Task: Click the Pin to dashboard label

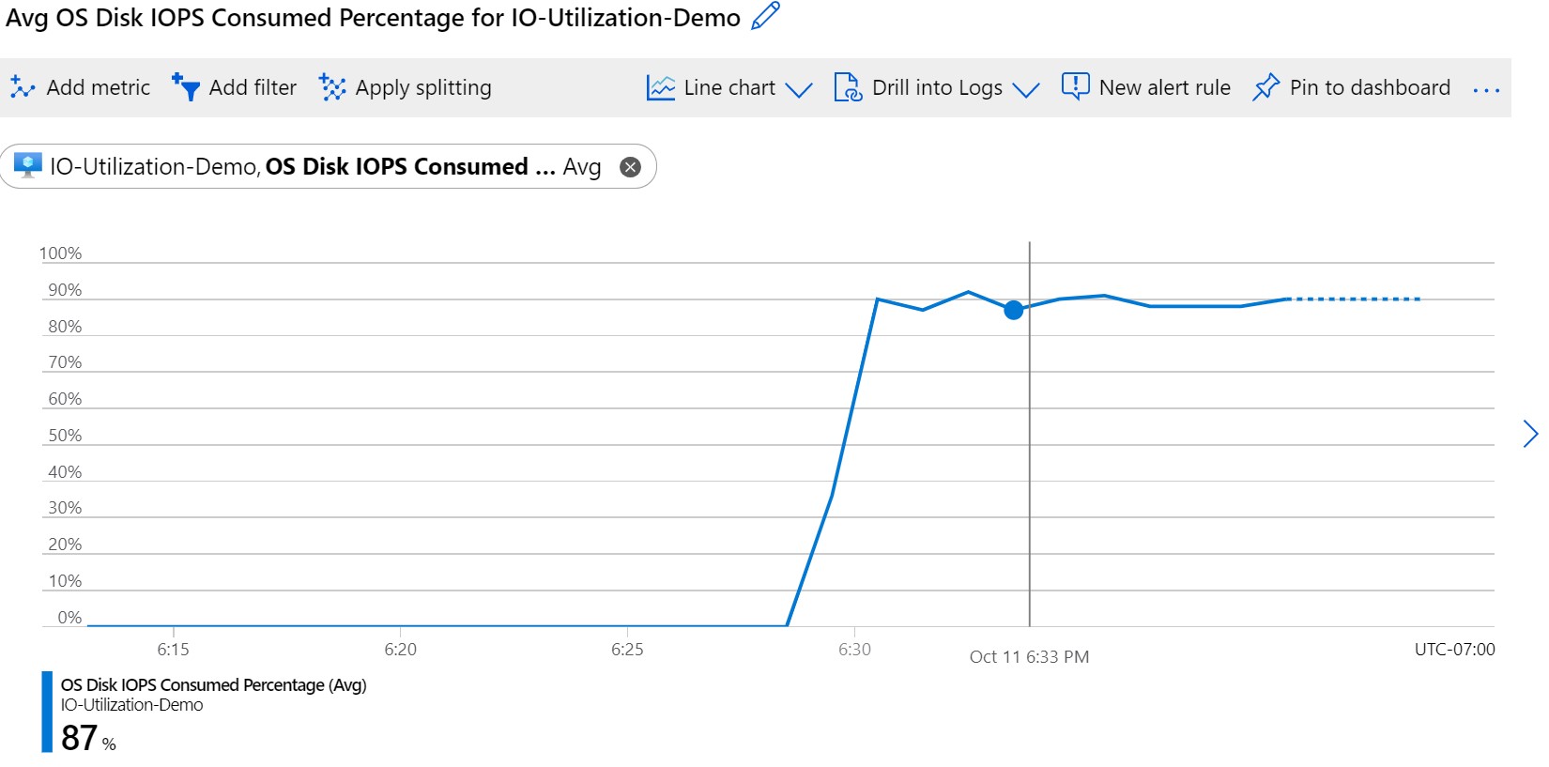Action: coord(1370,87)
